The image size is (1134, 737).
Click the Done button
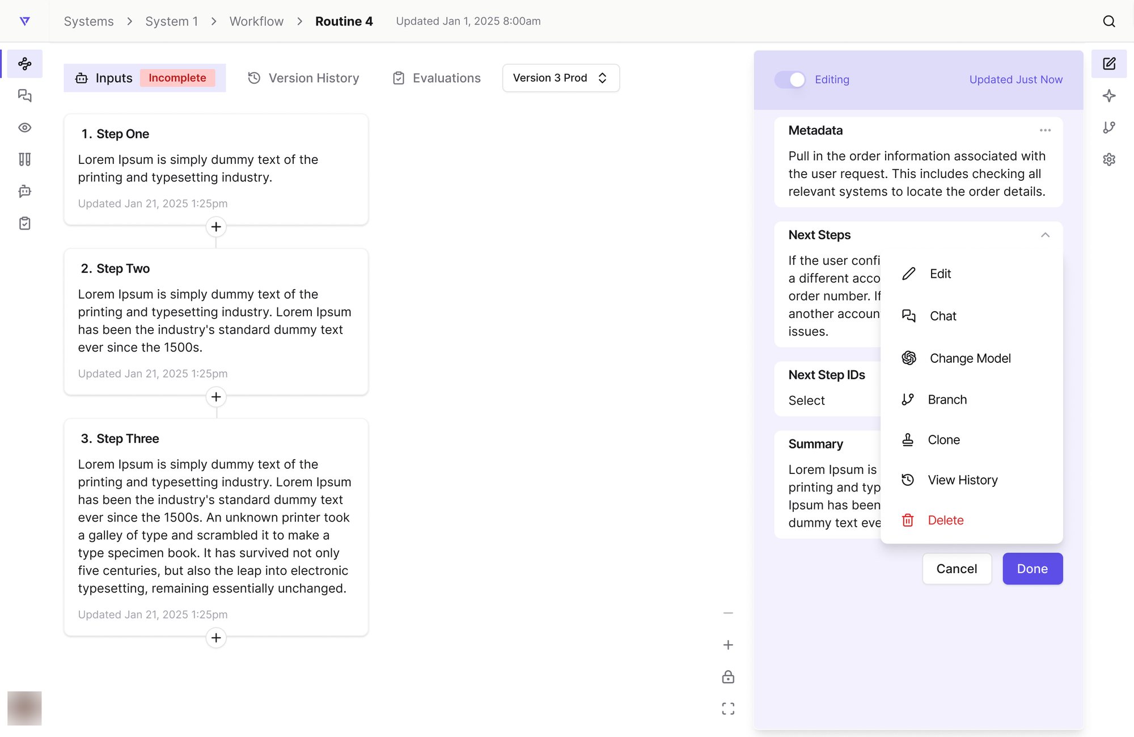[x=1033, y=569]
